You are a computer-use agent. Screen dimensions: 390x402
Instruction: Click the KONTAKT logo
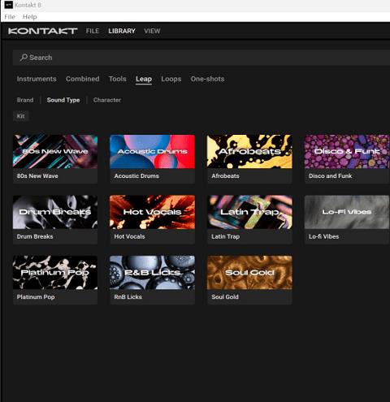43,31
